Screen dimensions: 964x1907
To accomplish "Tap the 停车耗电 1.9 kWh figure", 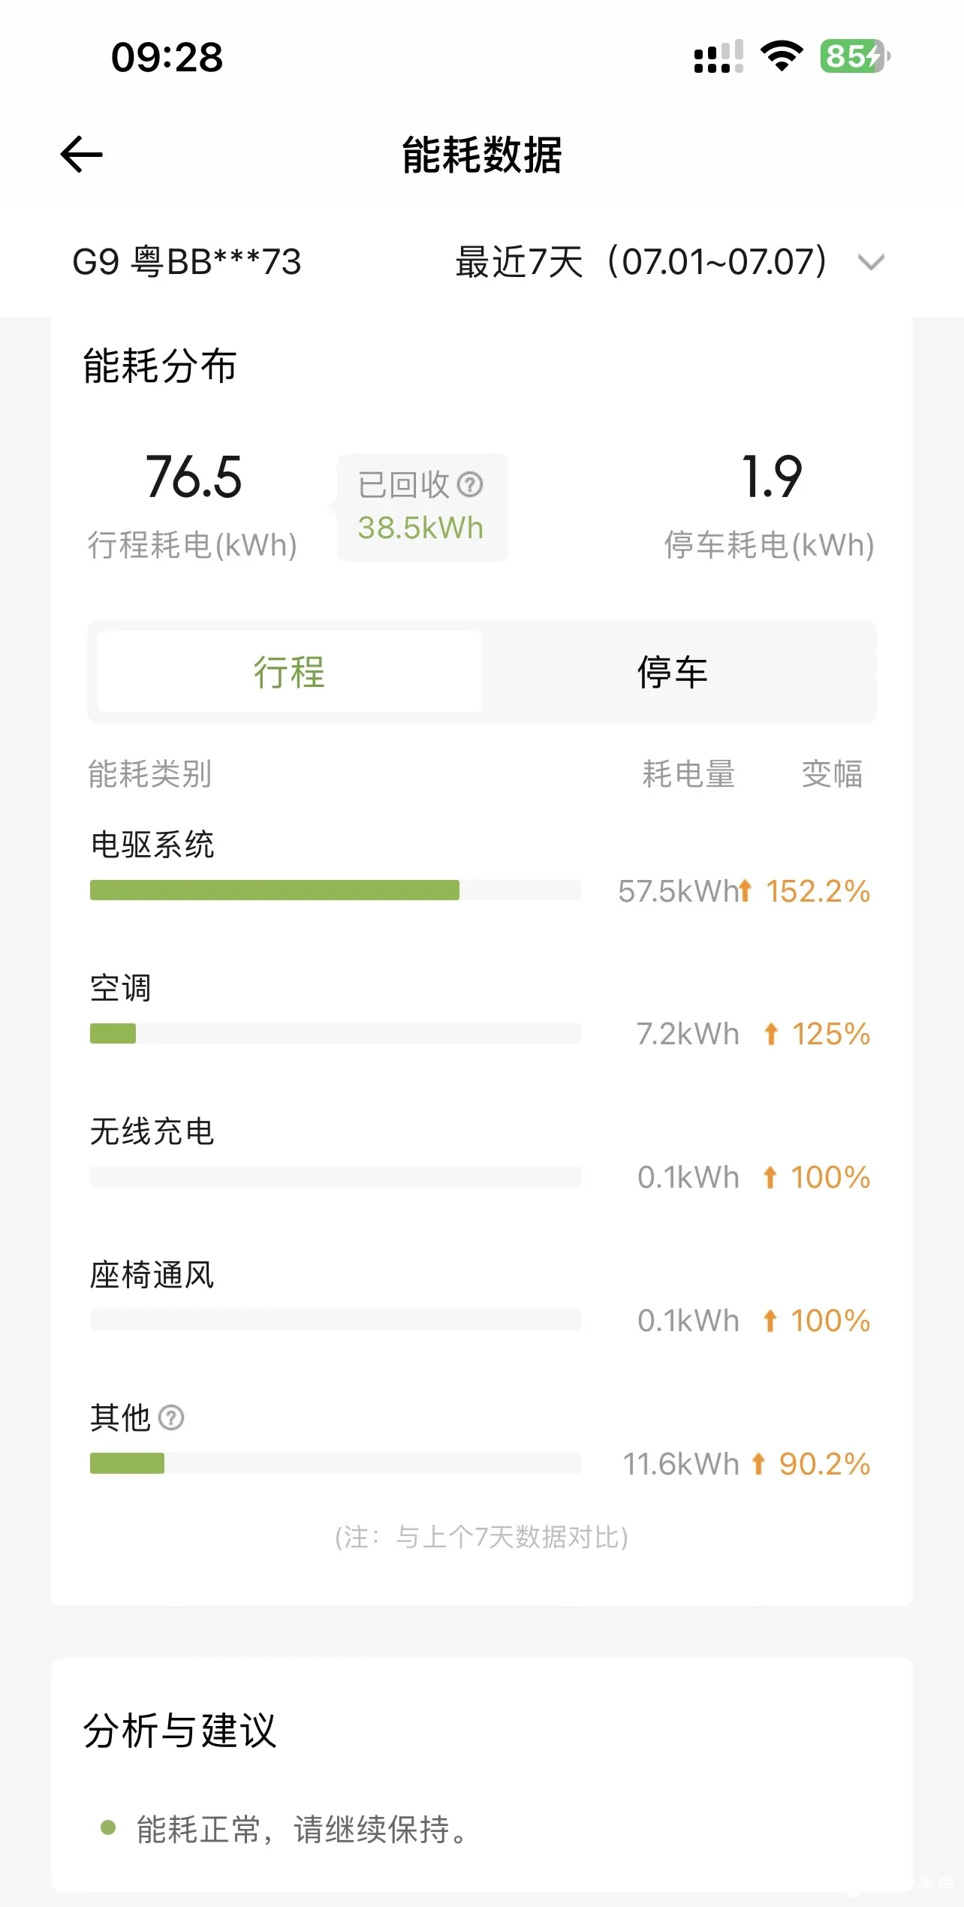I will pos(770,478).
